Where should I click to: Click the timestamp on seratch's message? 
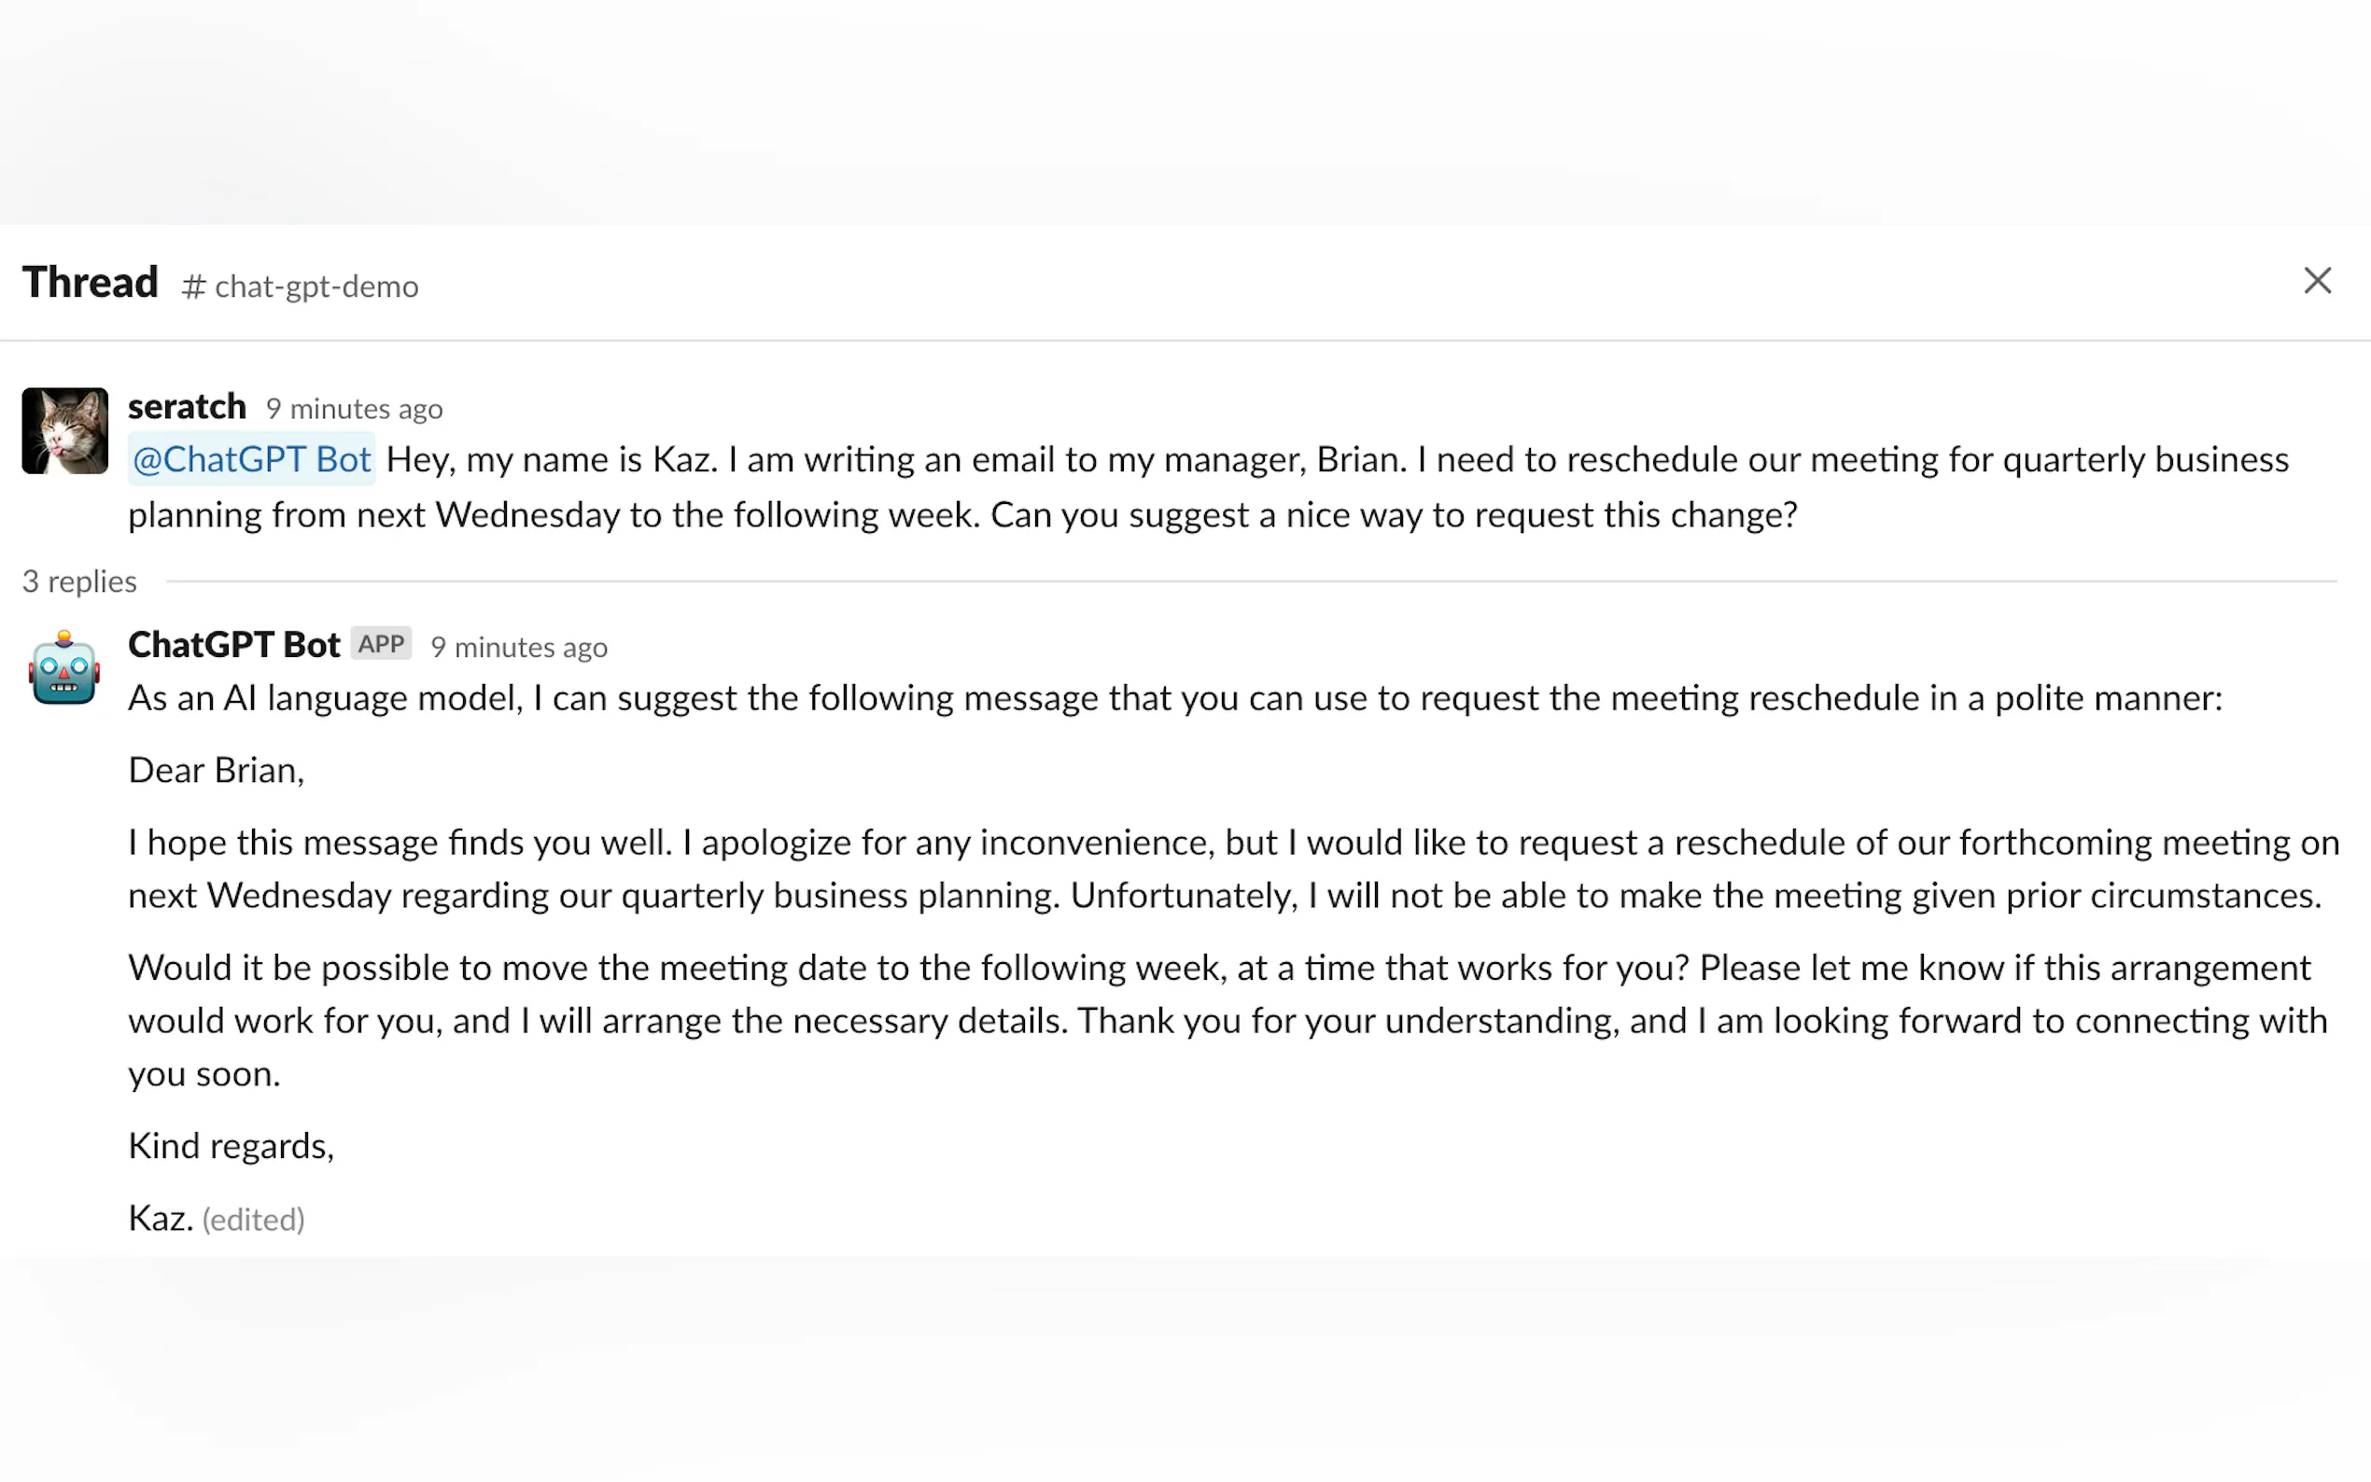coord(354,409)
